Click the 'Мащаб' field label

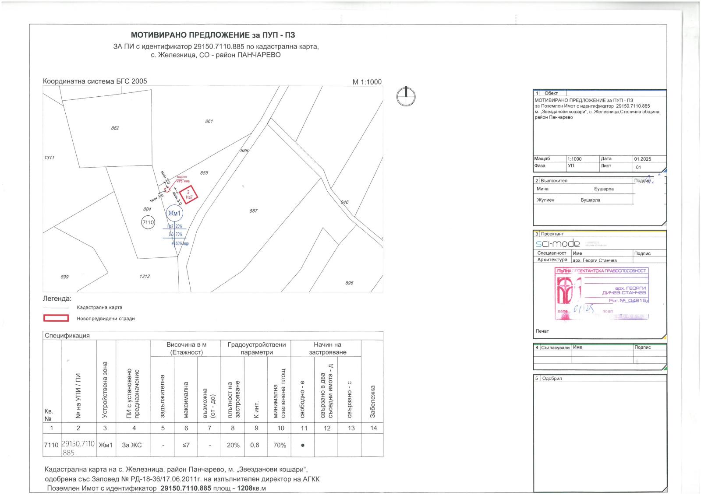tap(542, 158)
